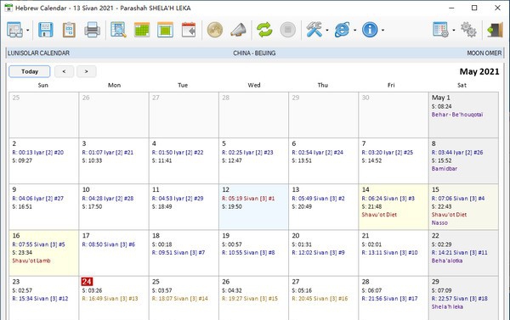Expand the tools dropdown arrow
510x320 pixels.
(327, 31)
